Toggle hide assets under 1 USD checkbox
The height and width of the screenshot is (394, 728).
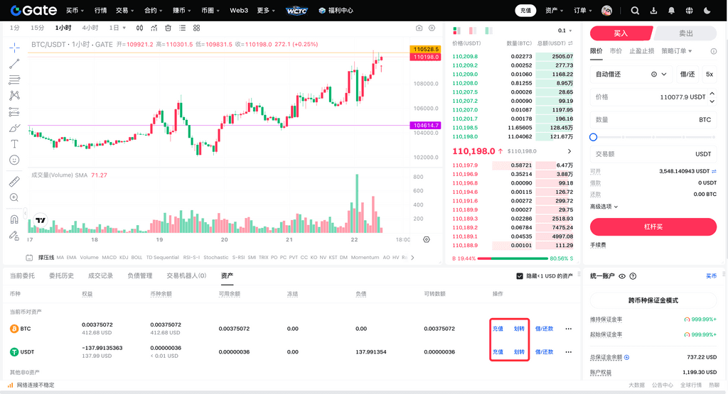[x=520, y=276]
